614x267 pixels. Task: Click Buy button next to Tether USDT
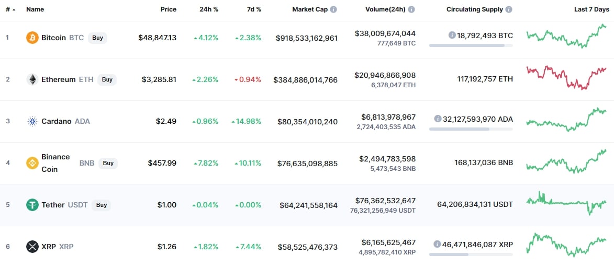(x=102, y=205)
